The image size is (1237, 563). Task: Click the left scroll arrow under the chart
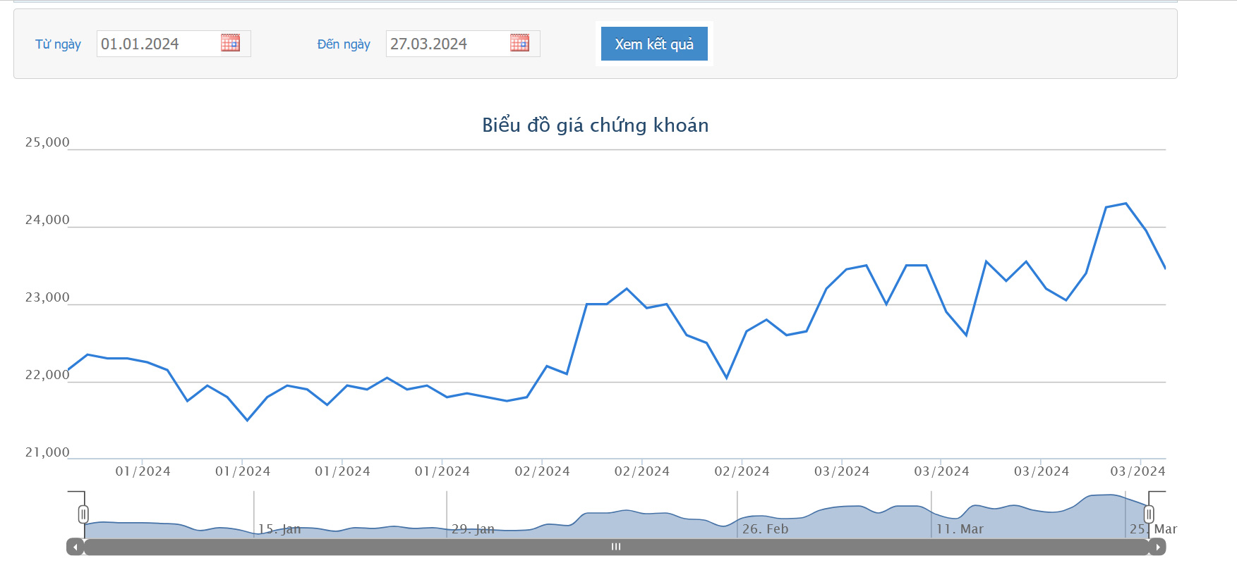coord(75,547)
